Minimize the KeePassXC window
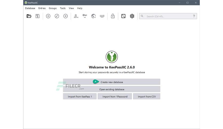Image resolution: width=223 pixels, height=129 pixels. pyautogui.click(x=180, y=3)
